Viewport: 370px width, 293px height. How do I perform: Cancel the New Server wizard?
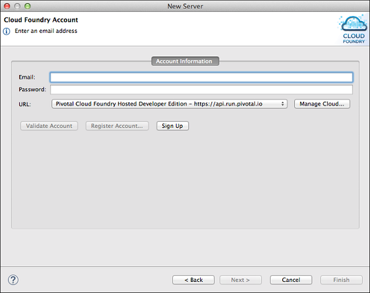291,280
